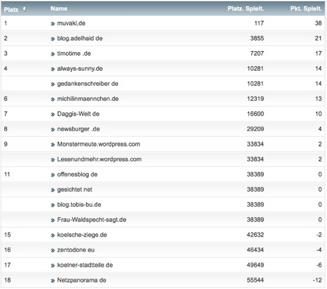Open the timotime .de link
The image size is (327, 289).
pyautogui.click(x=74, y=54)
